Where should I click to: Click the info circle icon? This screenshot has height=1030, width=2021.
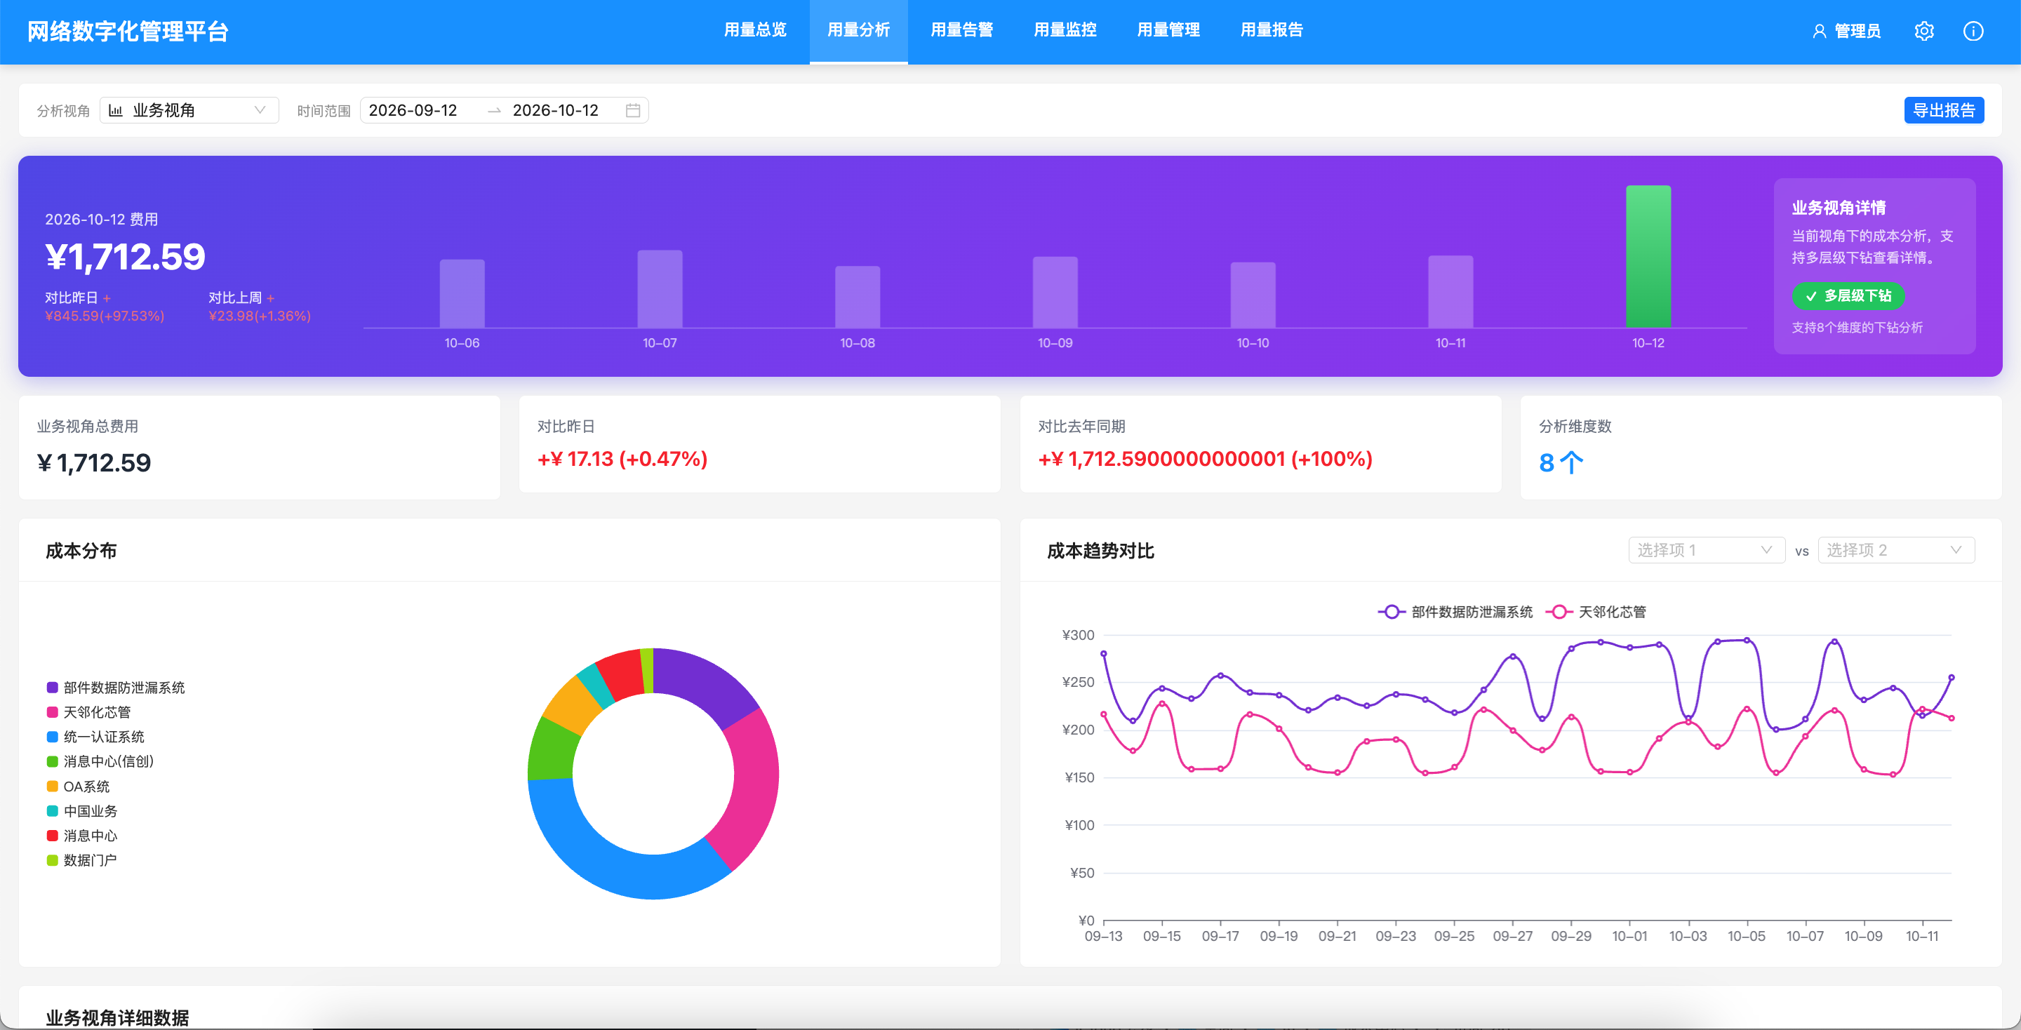tap(1973, 32)
